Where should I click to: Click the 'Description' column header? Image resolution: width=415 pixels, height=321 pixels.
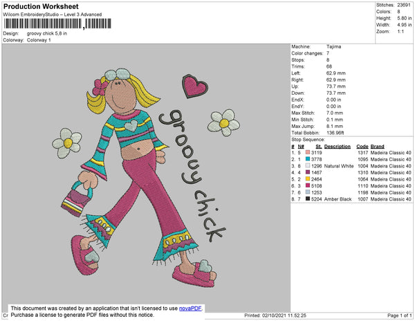(338, 147)
